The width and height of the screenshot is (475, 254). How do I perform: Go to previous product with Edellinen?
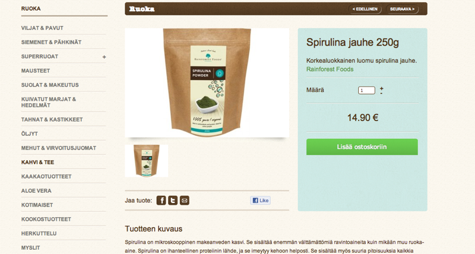coord(365,9)
